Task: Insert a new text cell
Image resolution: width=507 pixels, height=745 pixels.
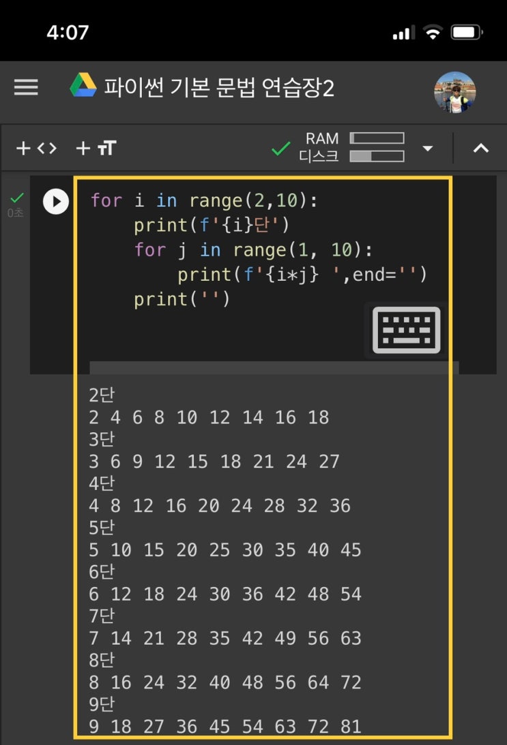Action: [96, 148]
